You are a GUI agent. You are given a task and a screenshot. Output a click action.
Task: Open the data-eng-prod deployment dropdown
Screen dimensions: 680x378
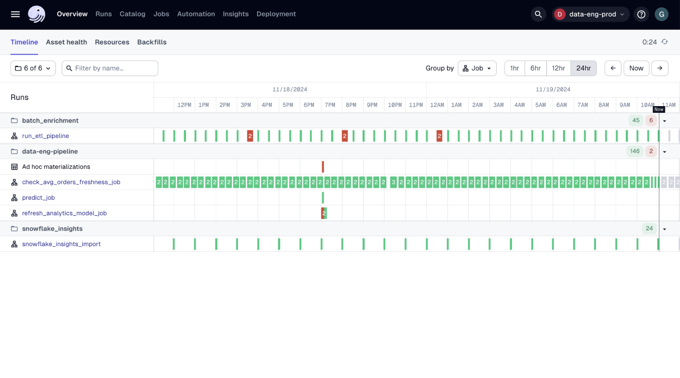(590, 14)
